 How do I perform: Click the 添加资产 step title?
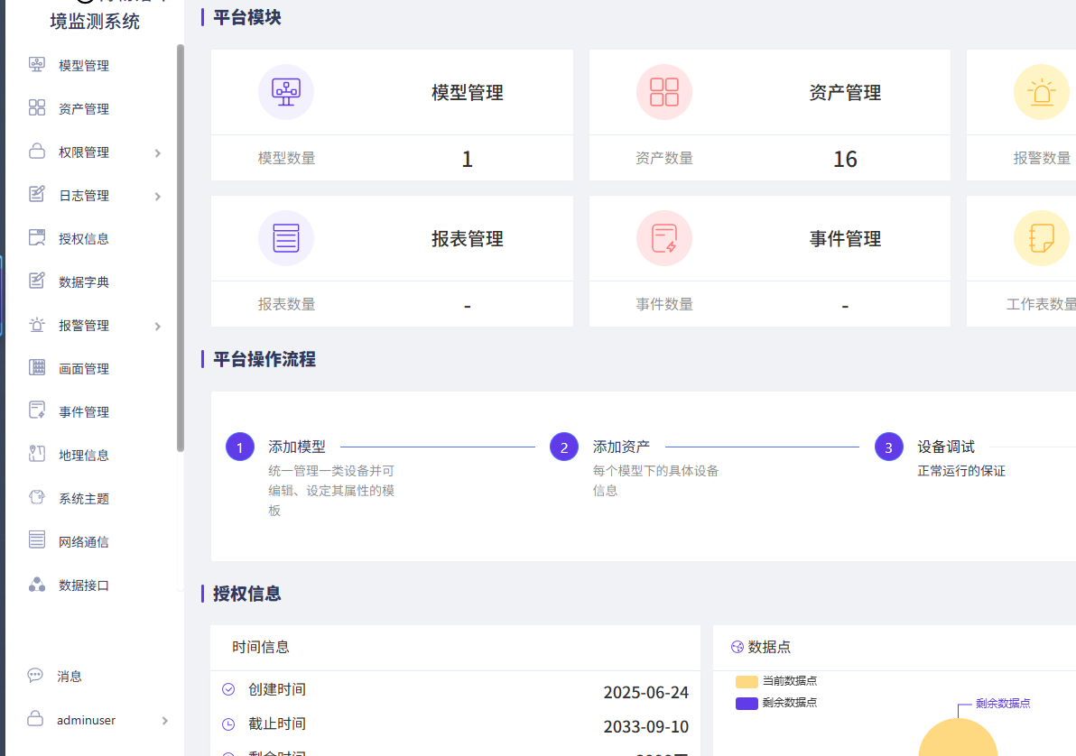pos(621,447)
